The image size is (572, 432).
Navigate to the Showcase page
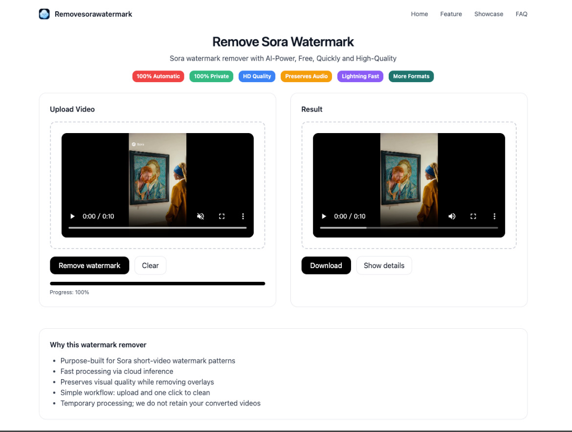pyautogui.click(x=488, y=14)
